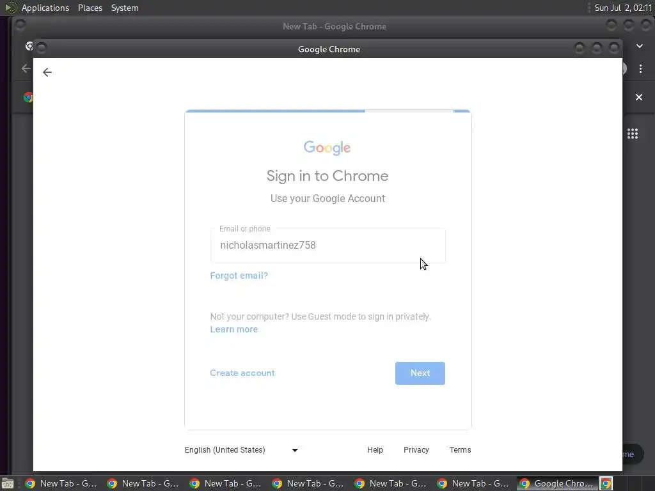Open the Places menu
The image size is (655, 491).
[x=90, y=8]
